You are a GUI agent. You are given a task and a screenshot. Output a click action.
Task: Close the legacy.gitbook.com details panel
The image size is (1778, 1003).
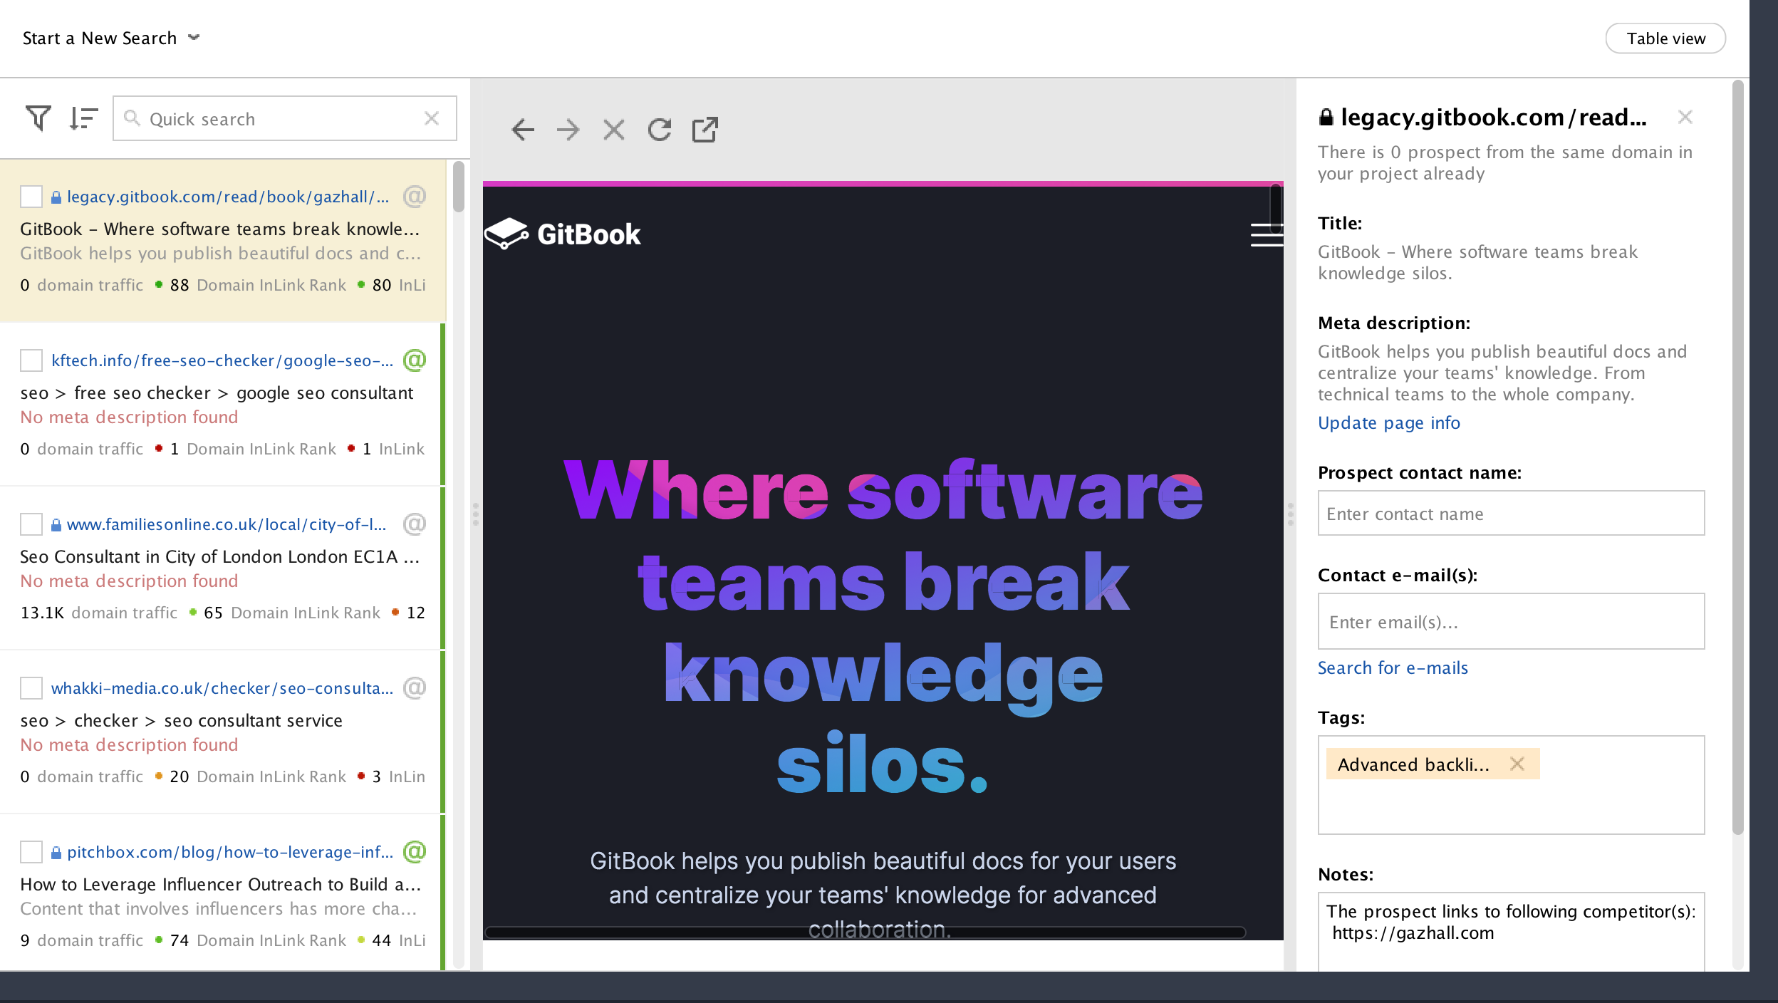click(1685, 117)
